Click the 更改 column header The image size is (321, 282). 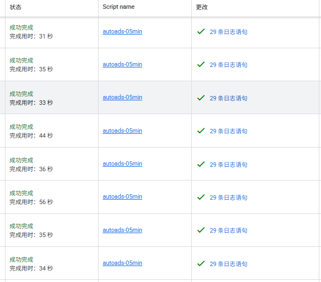(202, 7)
